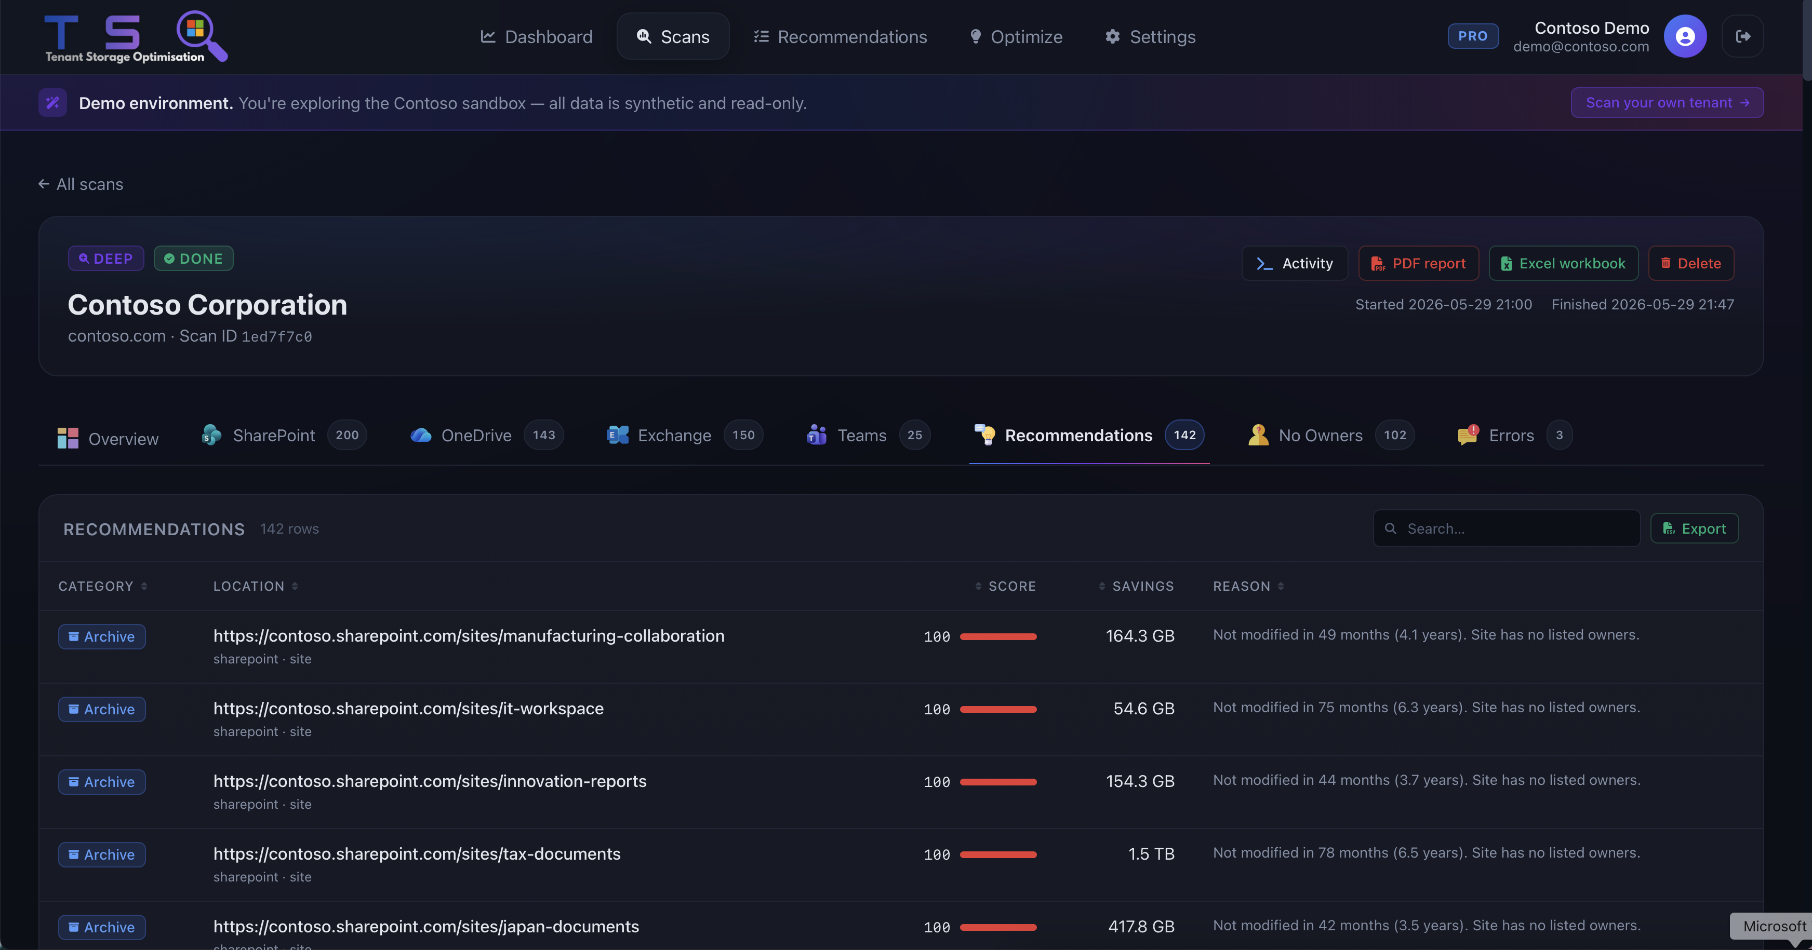Switch to the No Owners tab
The image size is (1812, 950).
click(1331, 435)
